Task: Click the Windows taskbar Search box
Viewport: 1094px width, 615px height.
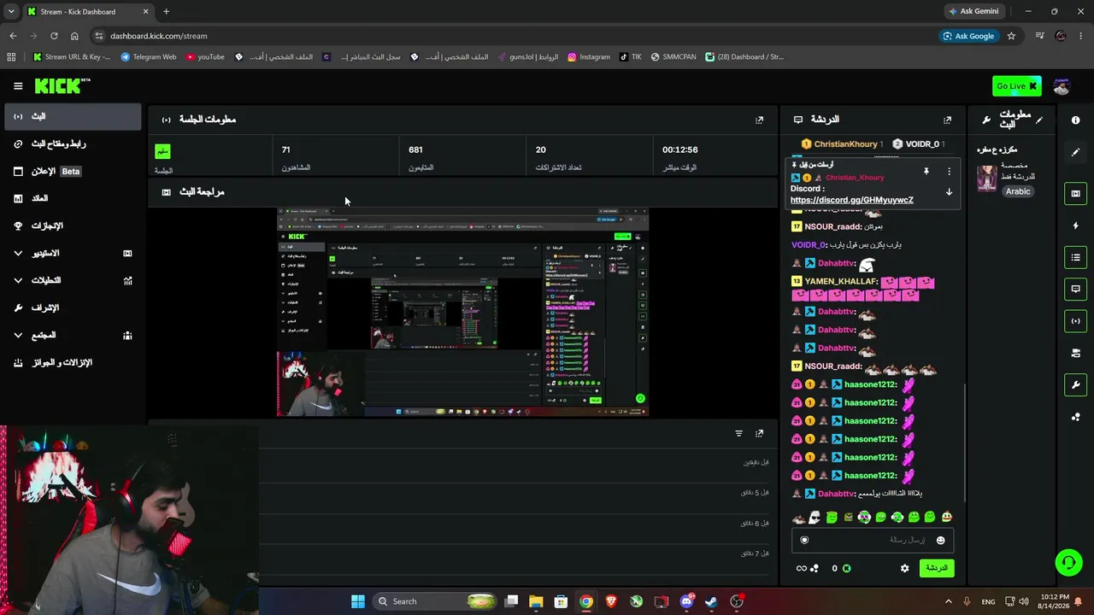Action: click(436, 601)
